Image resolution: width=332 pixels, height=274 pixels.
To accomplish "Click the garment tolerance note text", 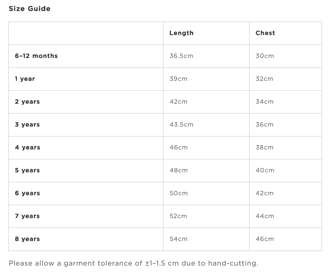I will pos(133,263).
